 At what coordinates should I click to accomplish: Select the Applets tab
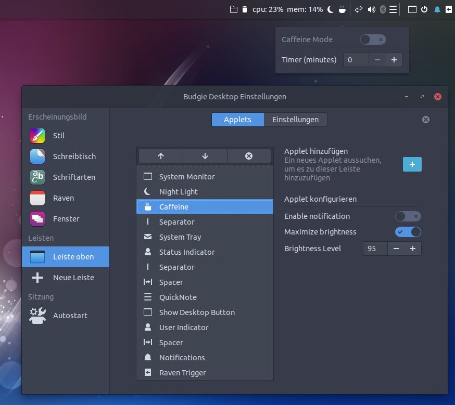coord(237,120)
